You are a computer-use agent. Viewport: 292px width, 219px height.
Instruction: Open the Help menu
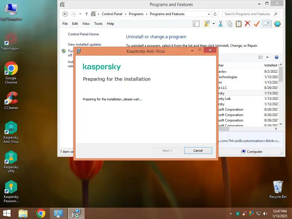tap(110, 24)
